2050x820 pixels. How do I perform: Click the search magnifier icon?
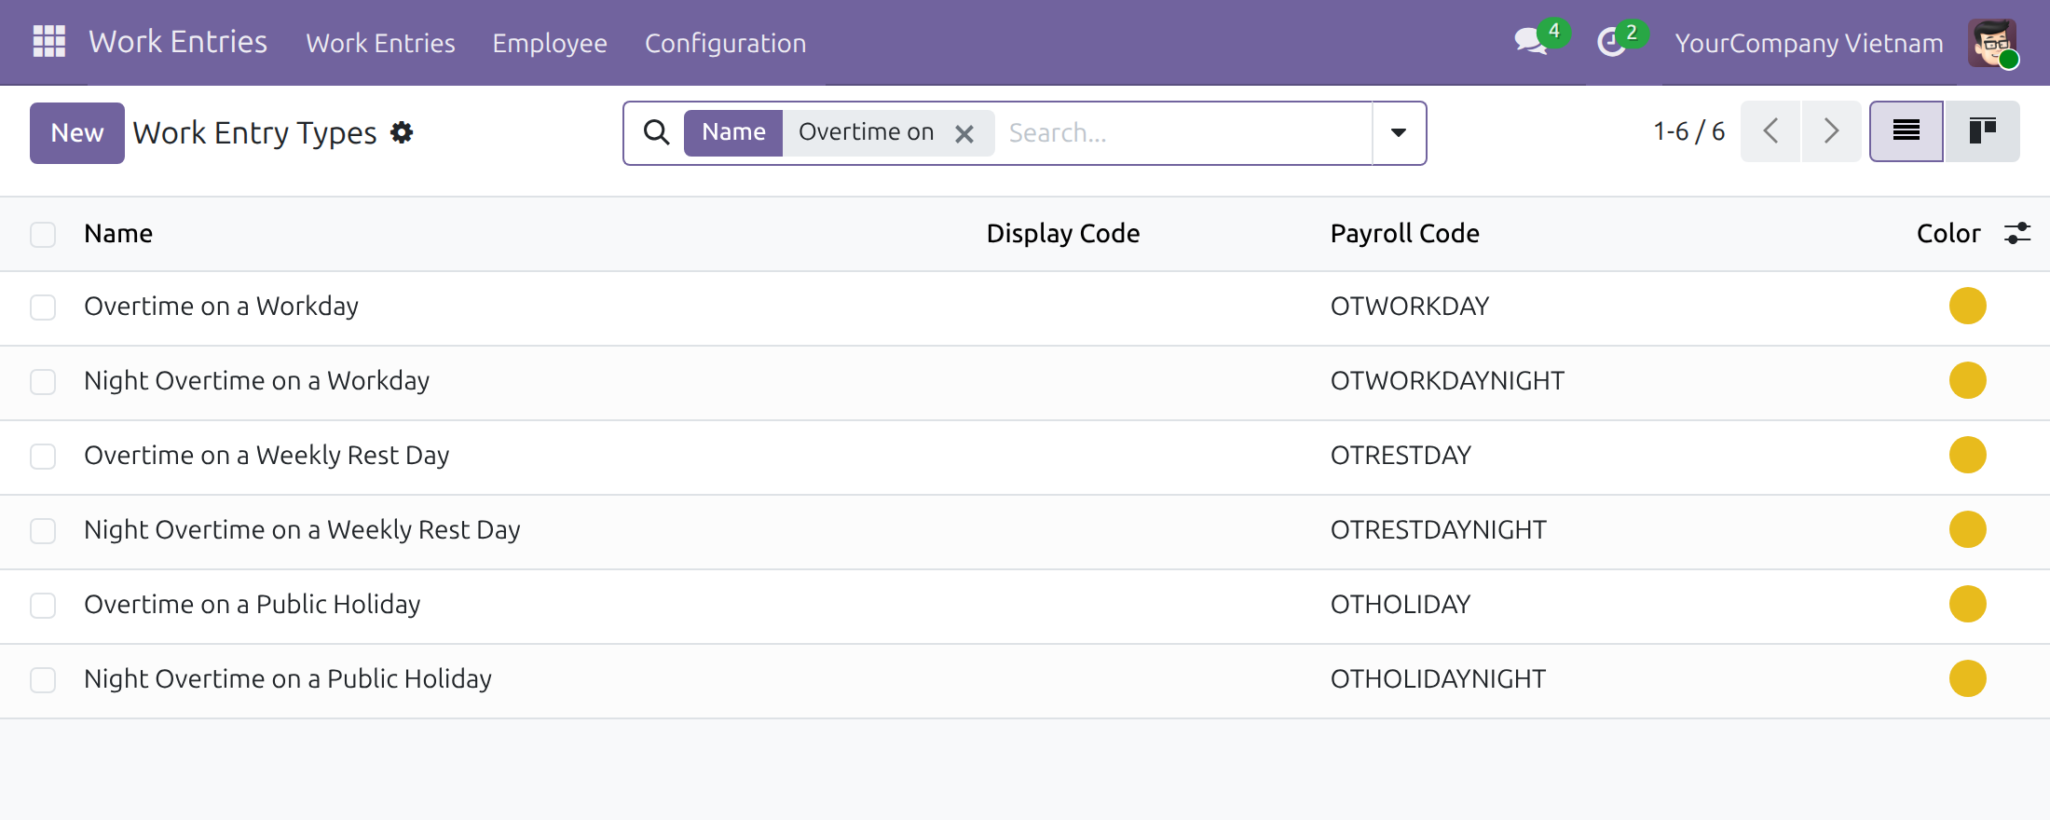657,132
